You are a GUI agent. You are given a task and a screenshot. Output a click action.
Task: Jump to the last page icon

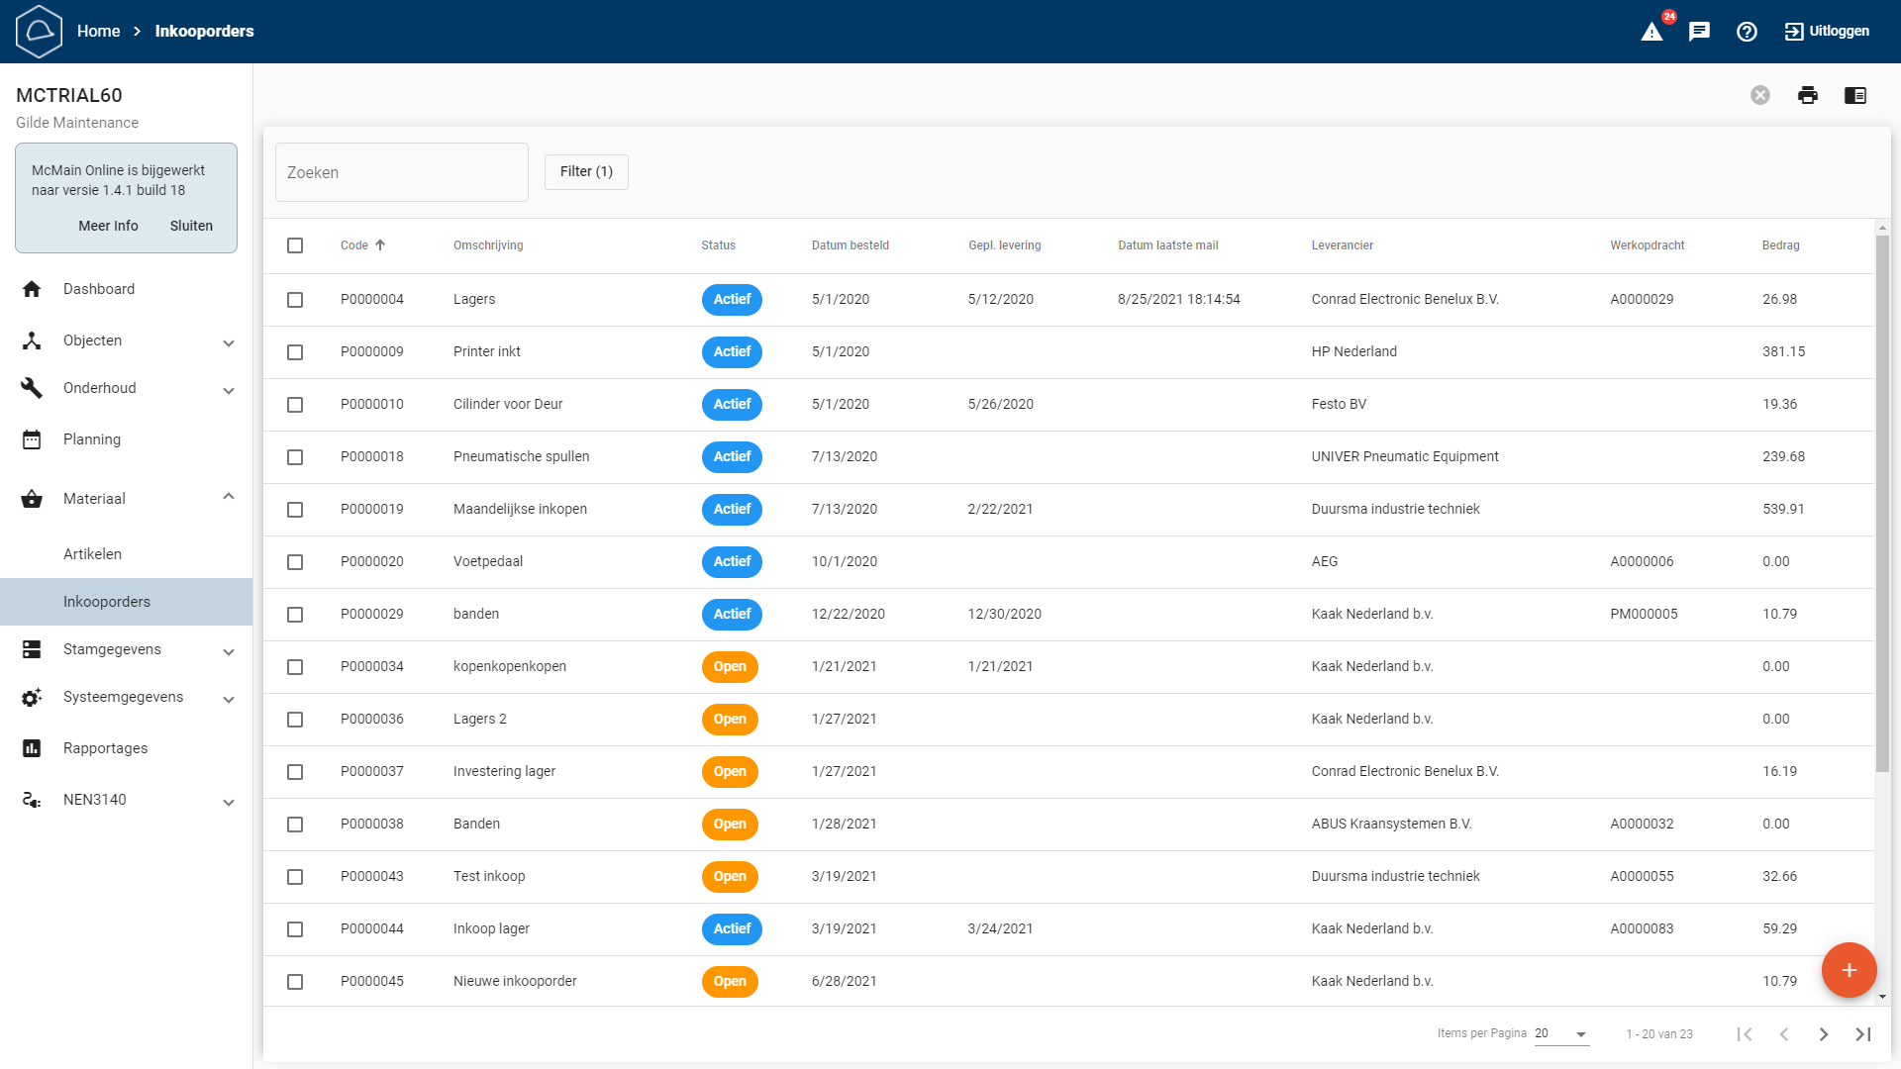[1862, 1034]
